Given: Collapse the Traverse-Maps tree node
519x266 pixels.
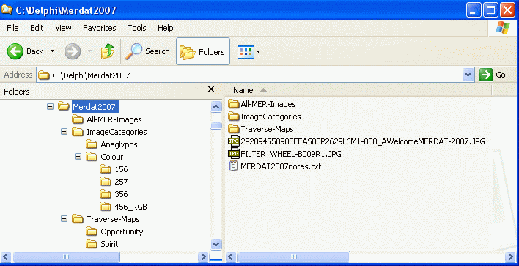Looking at the screenshot, I should point(65,219).
